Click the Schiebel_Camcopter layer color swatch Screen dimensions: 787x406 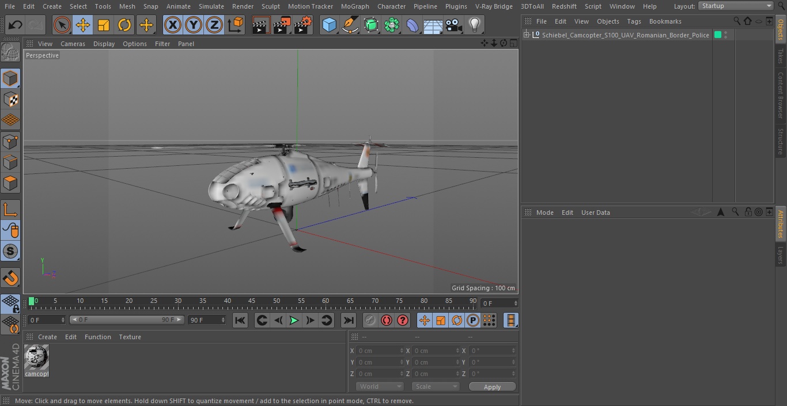click(x=718, y=35)
